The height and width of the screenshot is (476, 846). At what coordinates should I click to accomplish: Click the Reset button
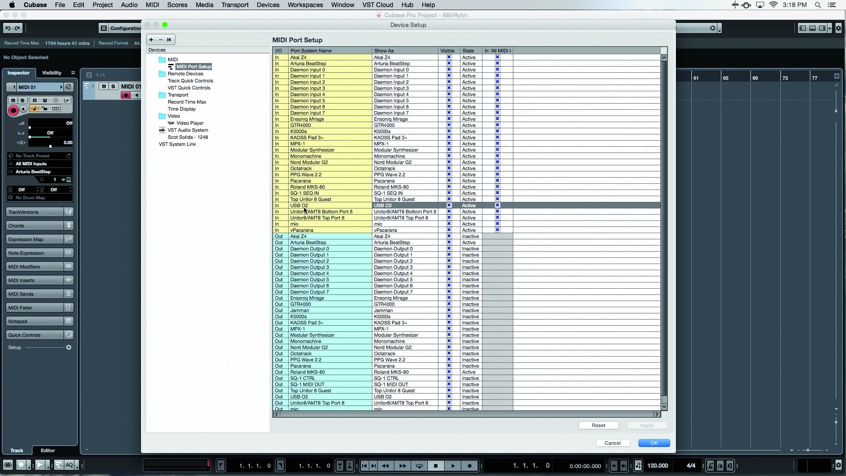[598, 425]
